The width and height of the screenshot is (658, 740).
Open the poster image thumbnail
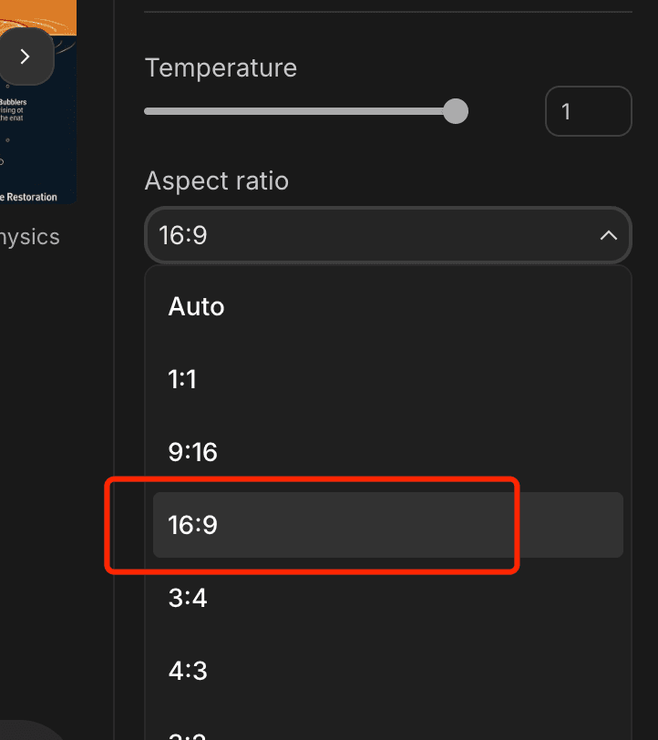point(38,128)
